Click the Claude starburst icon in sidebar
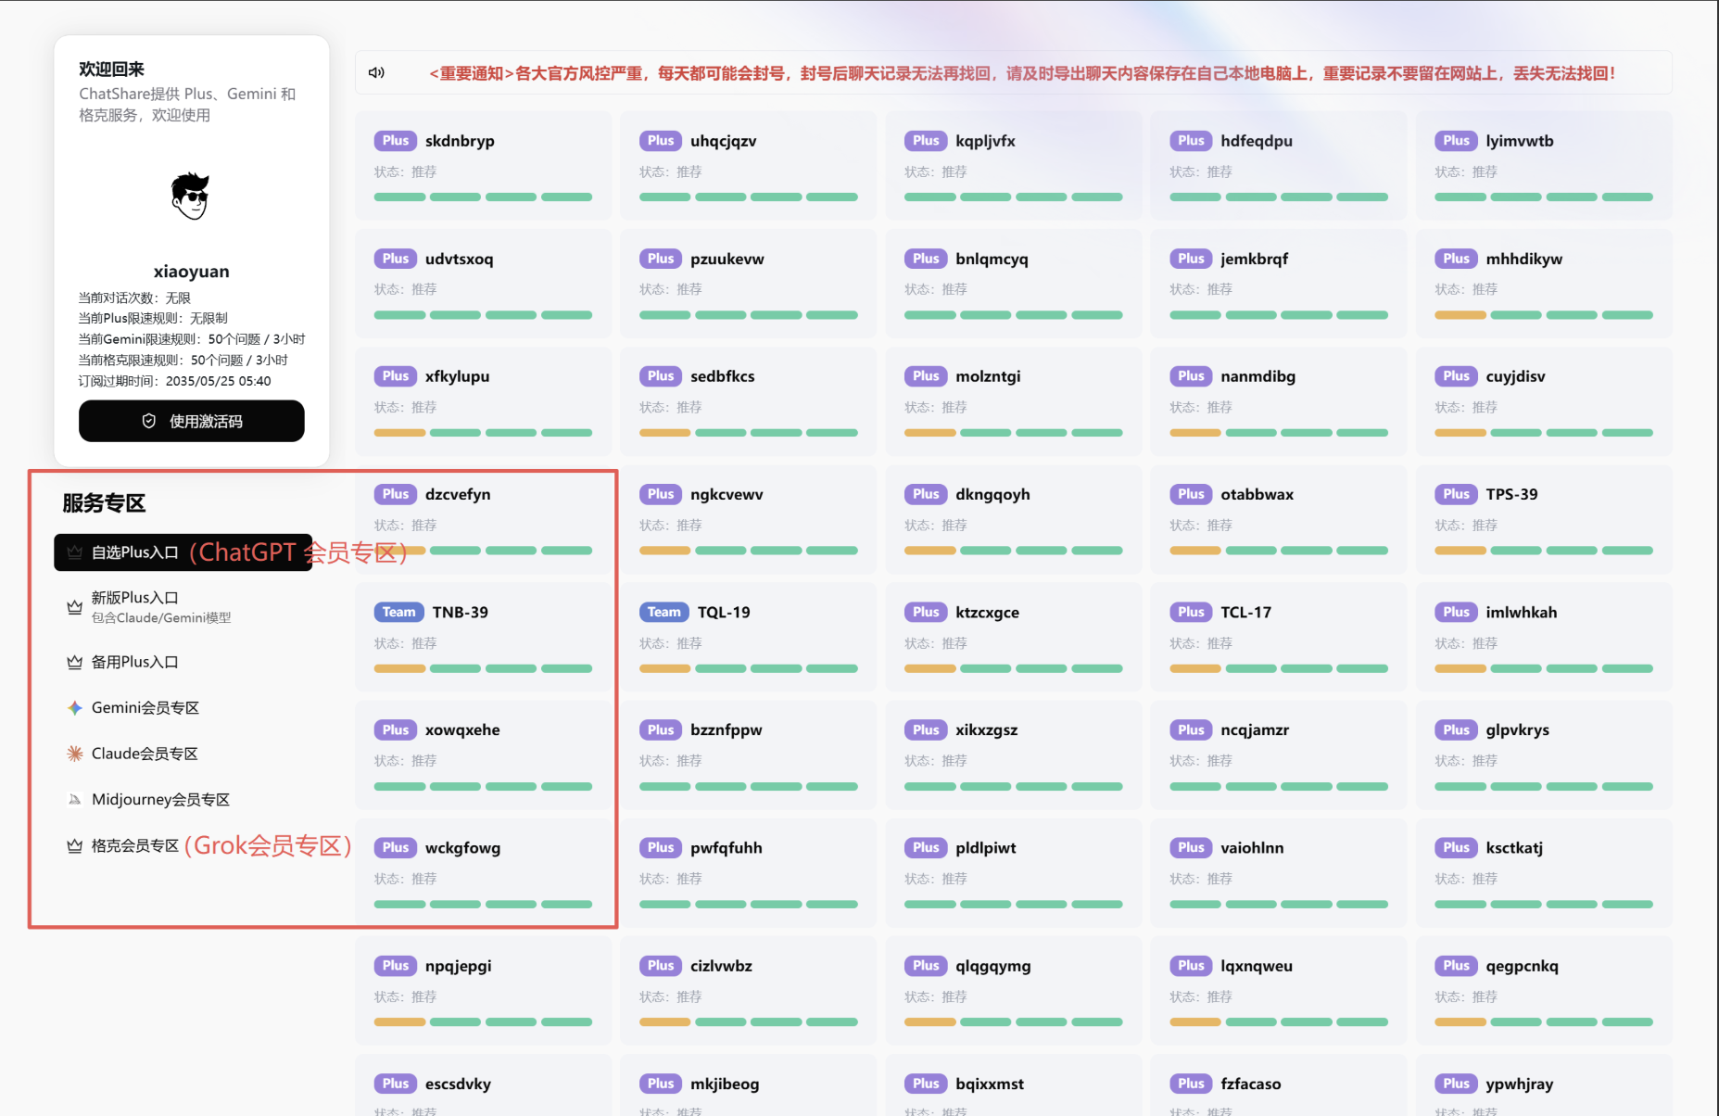Viewport: 1719px width, 1116px height. 75,754
